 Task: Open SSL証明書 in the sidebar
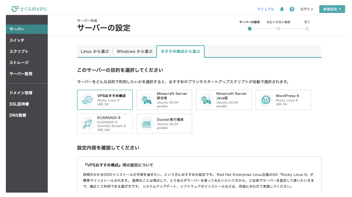pyautogui.click(x=19, y=104)
